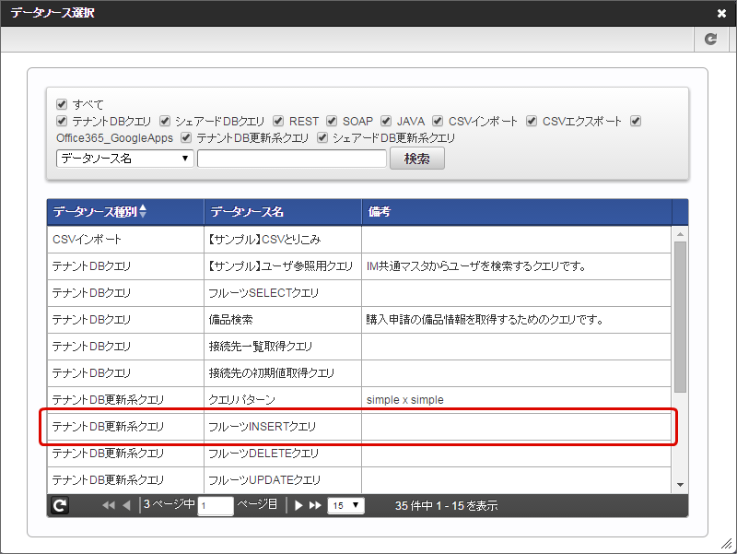This screenshot has width=737, height=554.
Task: Reload the table using the footer refresh icon
Action: point(60,505)
